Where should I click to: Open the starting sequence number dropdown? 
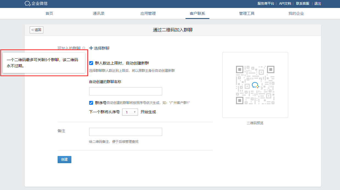coord(130,112)
